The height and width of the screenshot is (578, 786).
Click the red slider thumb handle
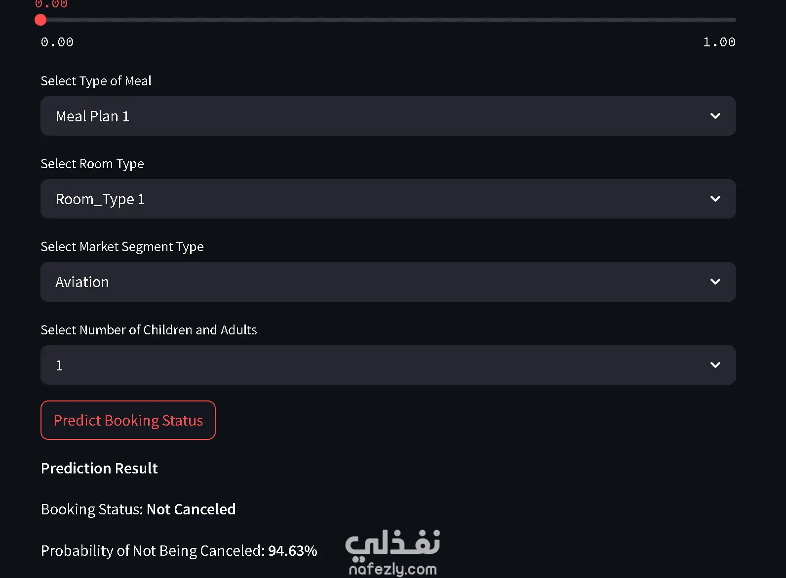point(40,20)
